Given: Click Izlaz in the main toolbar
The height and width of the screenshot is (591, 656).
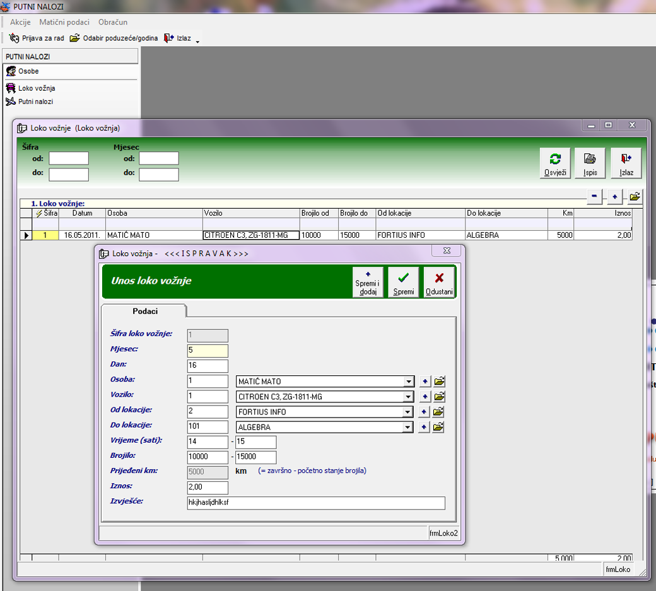Looking at the screenshot, I should click(x=178, y=38).
